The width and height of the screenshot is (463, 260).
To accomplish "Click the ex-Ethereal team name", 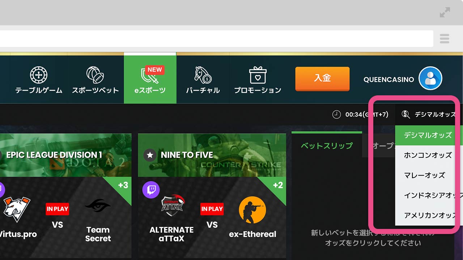I will 252,234.
